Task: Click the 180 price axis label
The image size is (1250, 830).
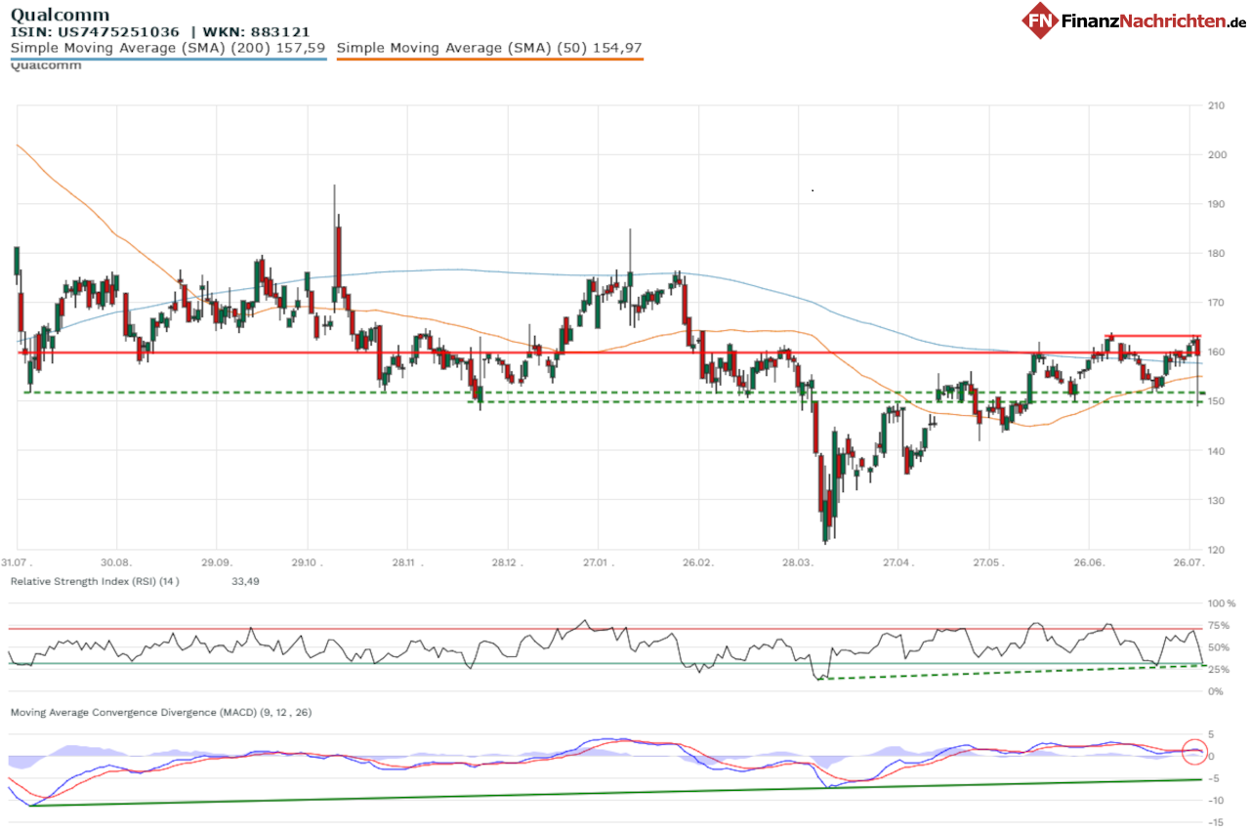Action: pyautogui.click(x=1217, y=253)
